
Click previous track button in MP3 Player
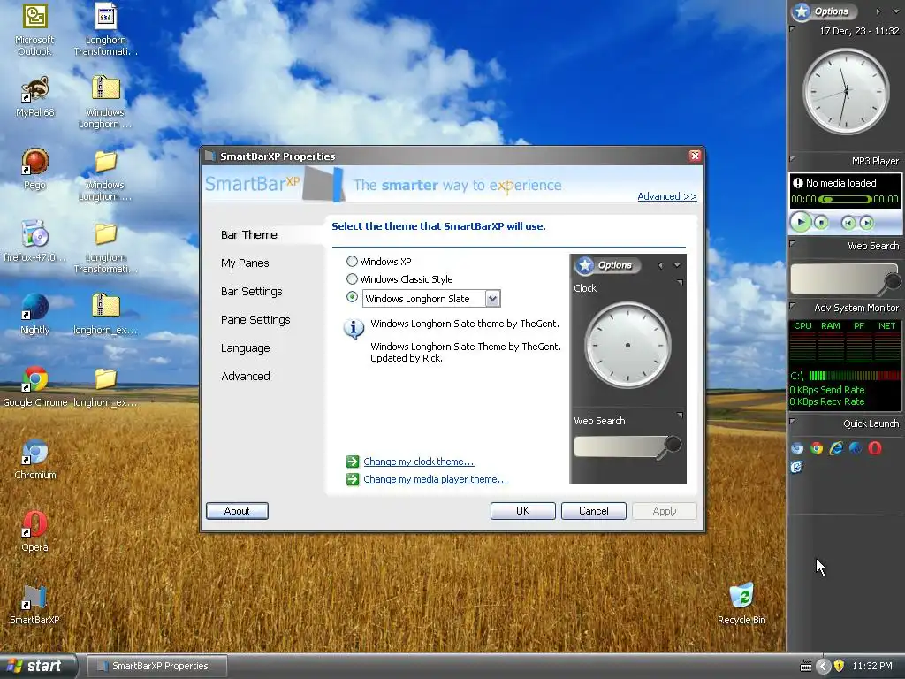[x=848, y=223]
